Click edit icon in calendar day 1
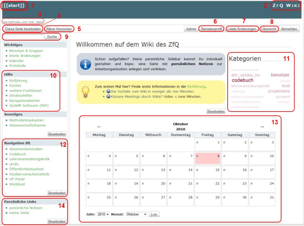Image resolution: width=304 pixels, height=226 pixels. [197, 142]
